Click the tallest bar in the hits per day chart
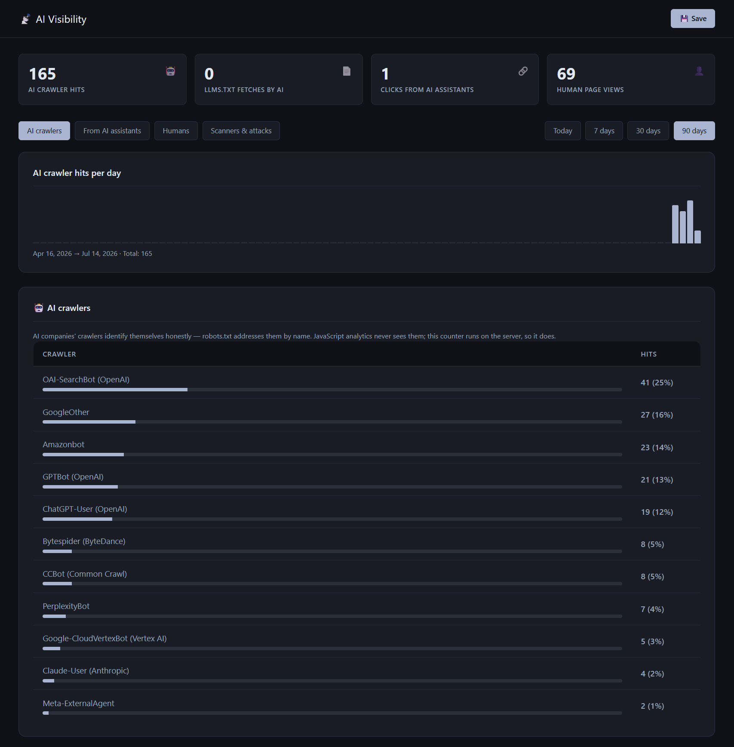 coord(690,222)
